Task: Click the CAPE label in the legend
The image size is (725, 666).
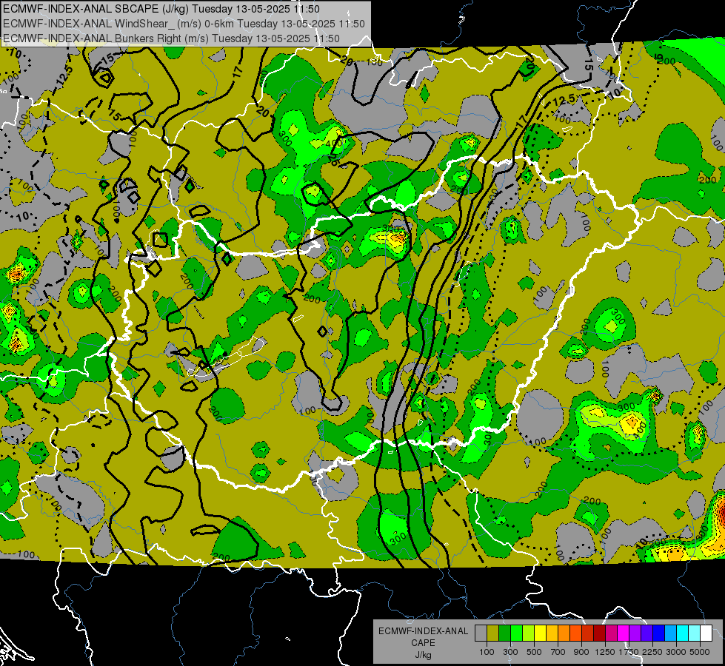Action: click(x=423, y=642)
